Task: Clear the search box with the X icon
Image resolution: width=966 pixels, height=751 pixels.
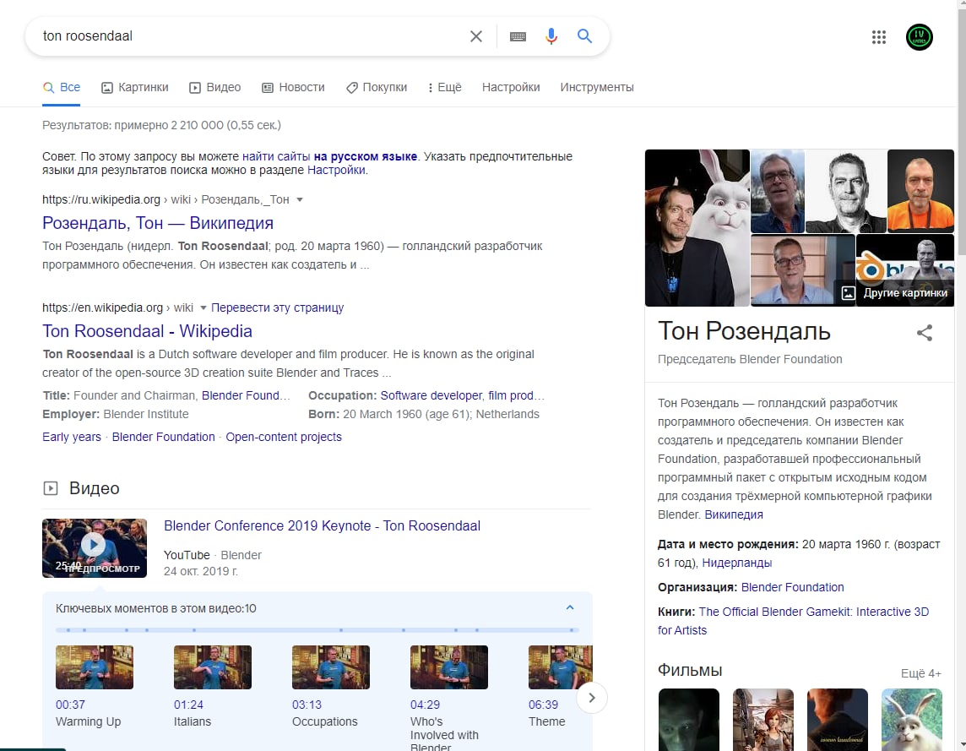Action: 475,36
